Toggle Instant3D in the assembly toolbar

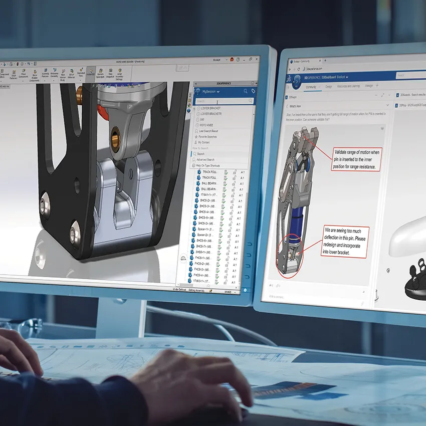[x=90, y=71]
